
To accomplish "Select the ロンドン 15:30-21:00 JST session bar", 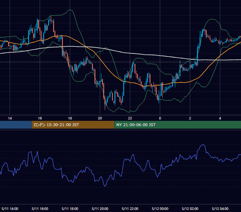I will pos(73,125).
